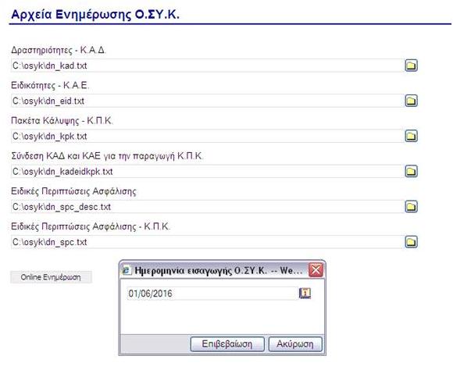Focus the C:\osyk\dn_eid.txt path field
This screenshot has width=453, height=377.
207,101
